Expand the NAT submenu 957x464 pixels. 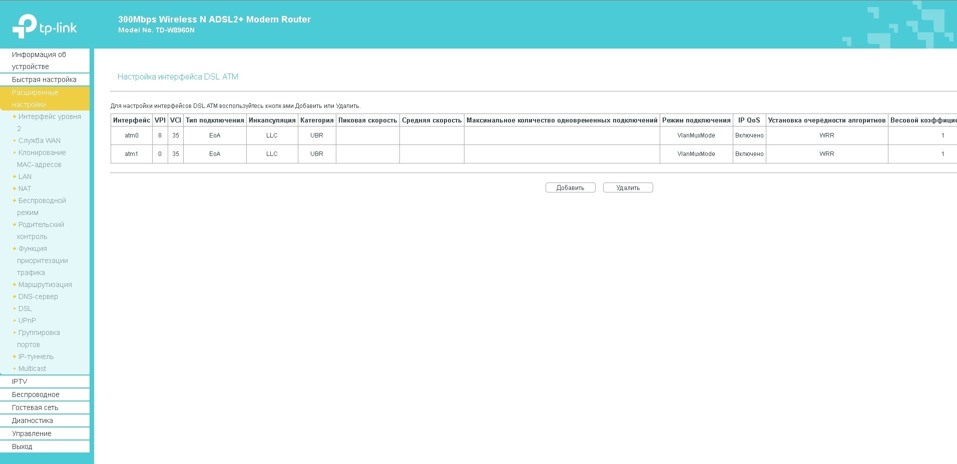(x=25, y=188)
